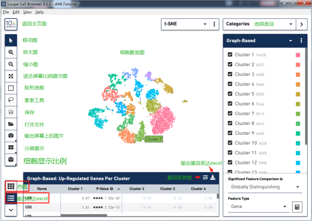Open the Edit menu
The height and width of the screenshot is (221, 312).
[x=16, y=12]
